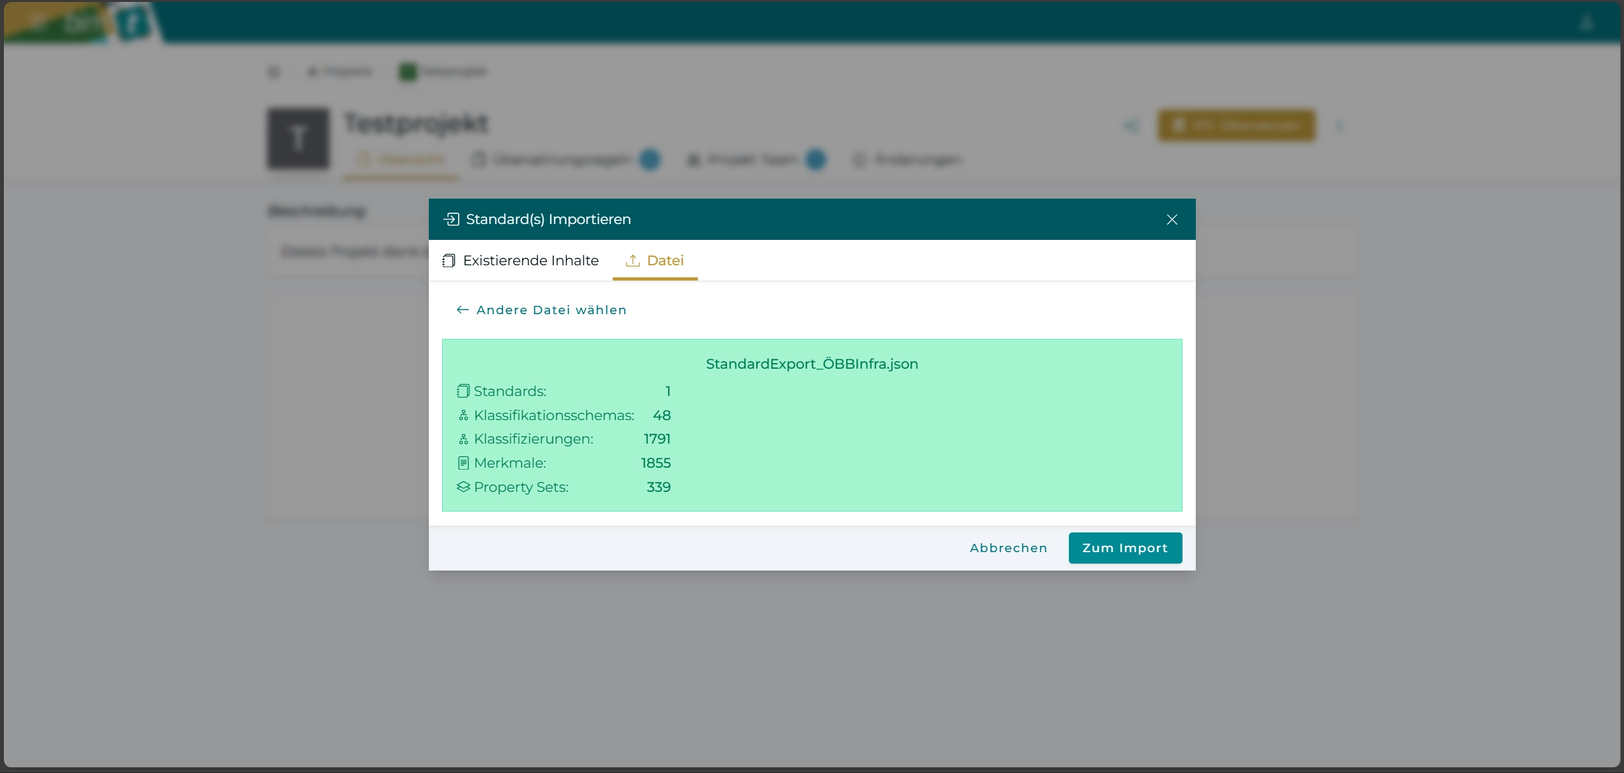Click the notebook icon beside Existierende Inhalte
This screenshot has height=773, width=1624.
(449, 260)
